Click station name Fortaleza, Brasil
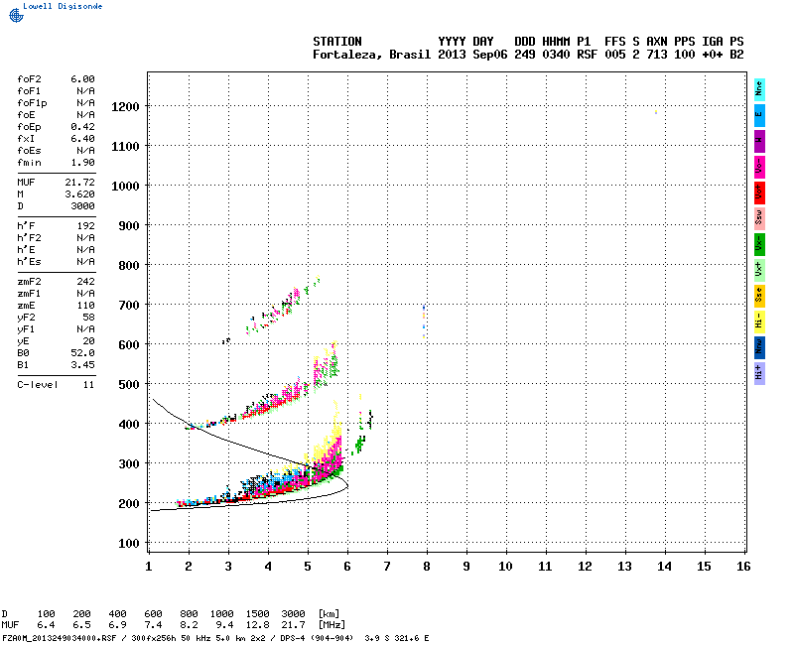 pos(371,55)
